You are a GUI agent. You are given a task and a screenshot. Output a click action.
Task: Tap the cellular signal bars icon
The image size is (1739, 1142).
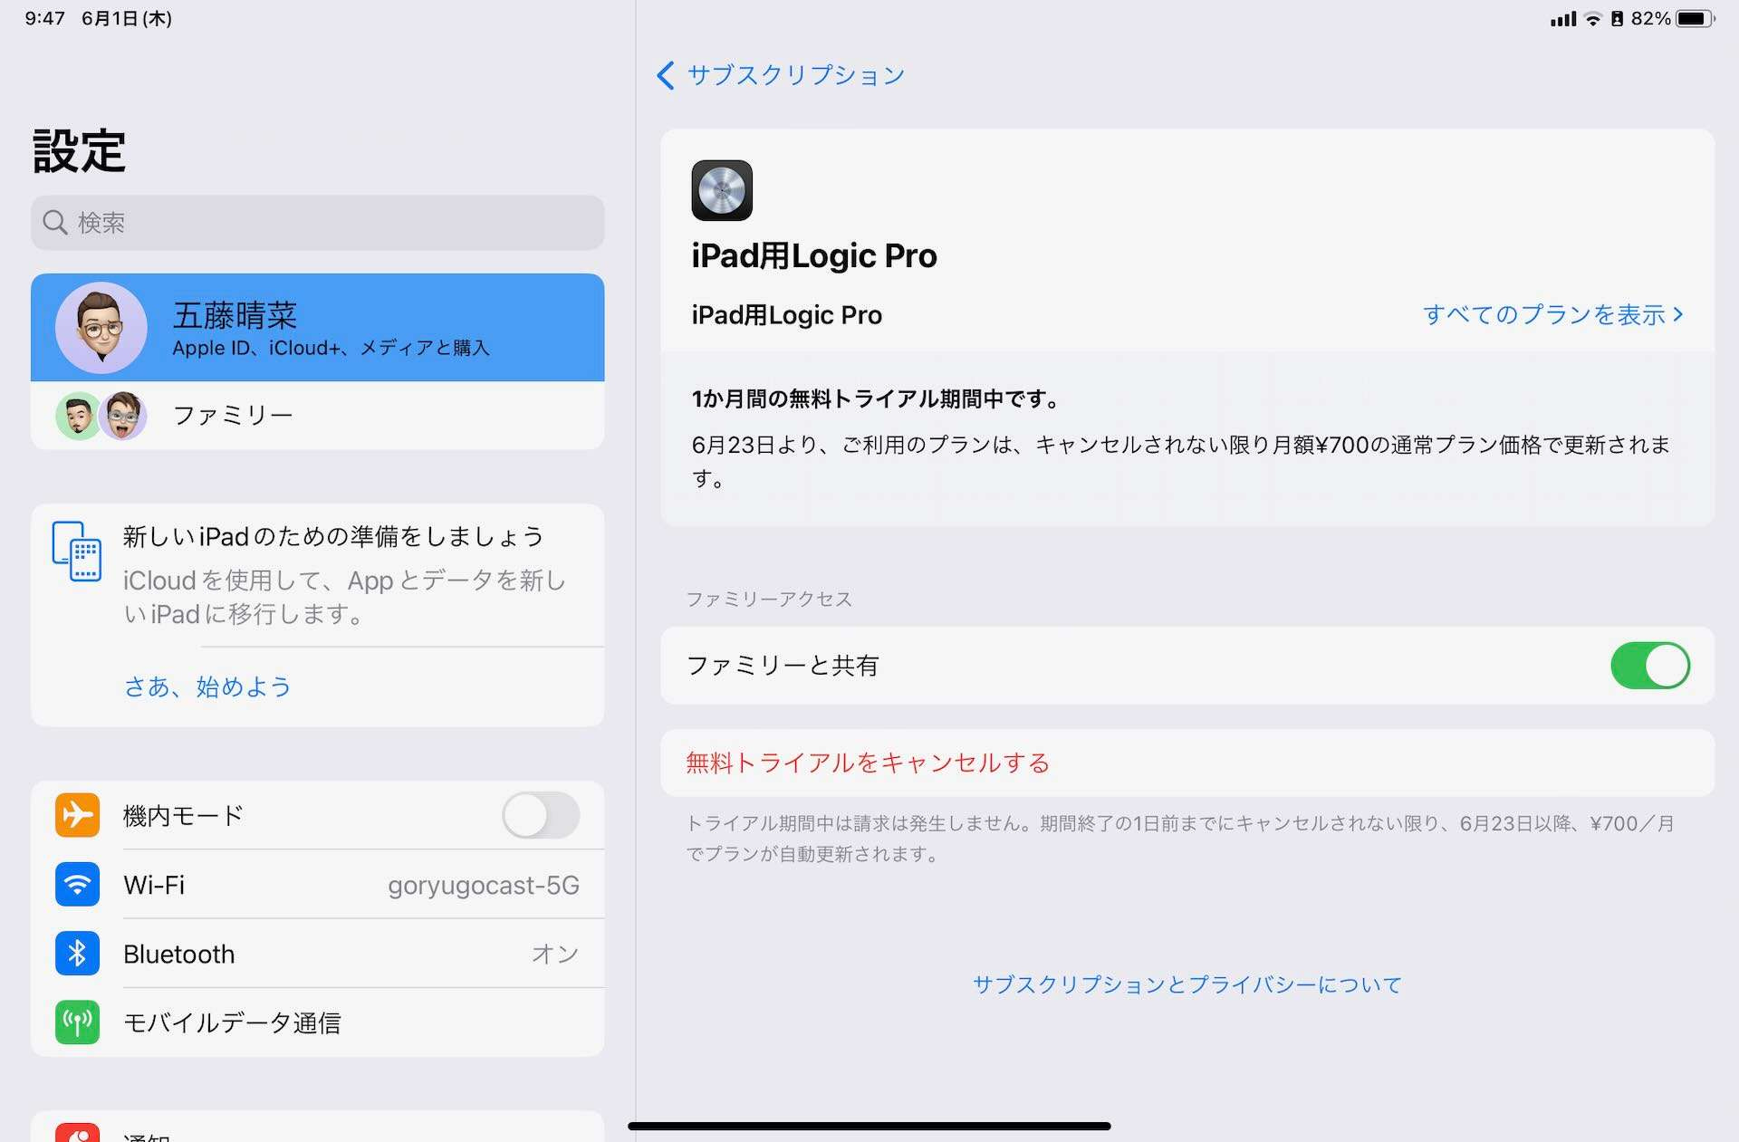pos(1563,18)
